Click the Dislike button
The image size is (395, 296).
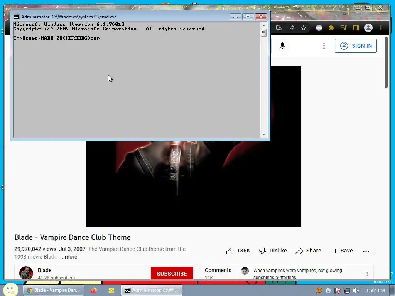tap(273, 251)
